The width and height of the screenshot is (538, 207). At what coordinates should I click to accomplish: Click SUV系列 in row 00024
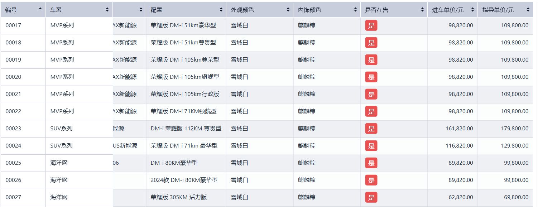coord(61,146)
